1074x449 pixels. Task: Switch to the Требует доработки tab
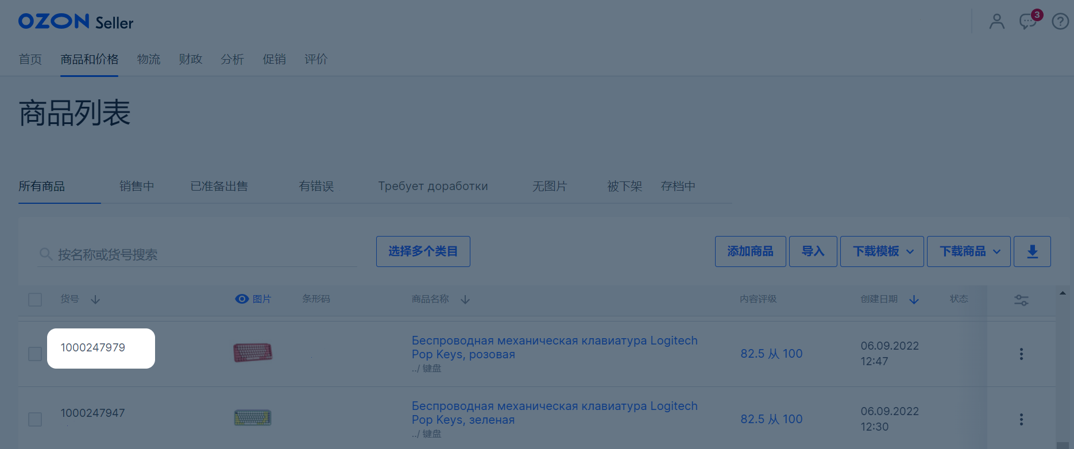(433, 186)
